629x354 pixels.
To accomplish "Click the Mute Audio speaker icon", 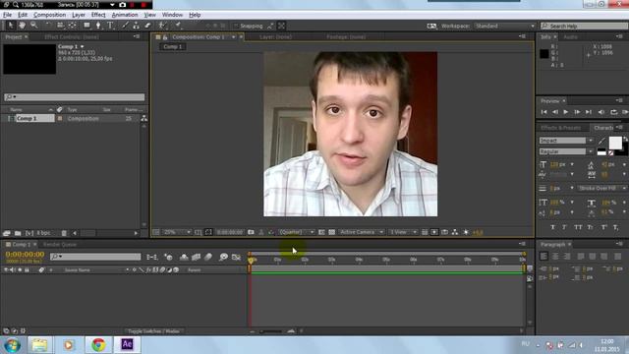I will tap(600, 112).
